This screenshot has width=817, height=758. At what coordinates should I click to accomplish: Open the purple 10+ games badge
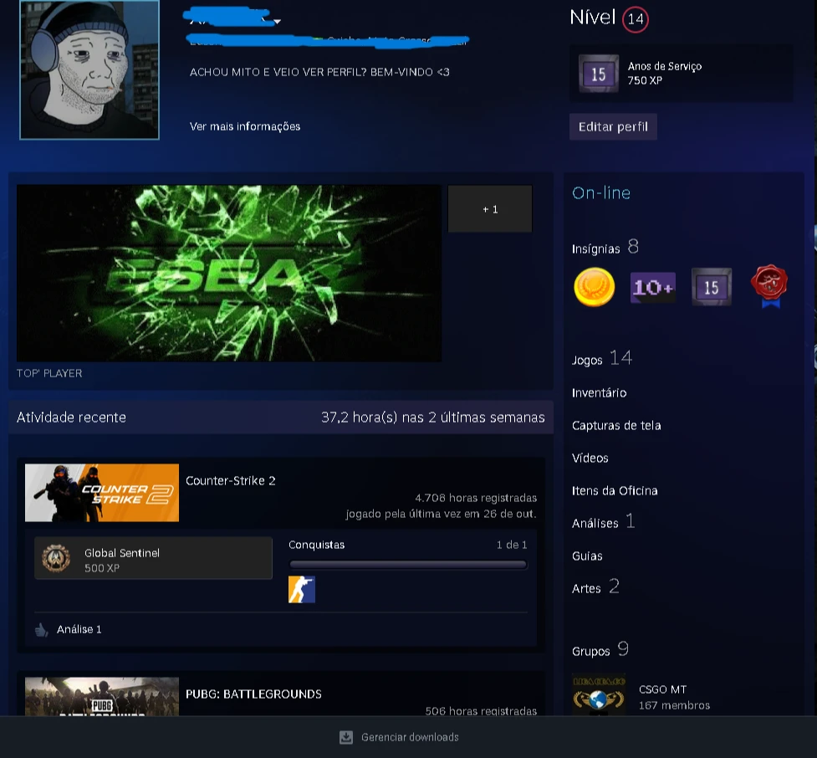coord(652,288)
